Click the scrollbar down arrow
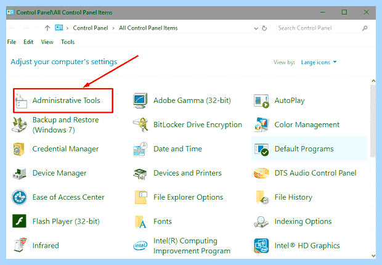 tap(373, 256)
